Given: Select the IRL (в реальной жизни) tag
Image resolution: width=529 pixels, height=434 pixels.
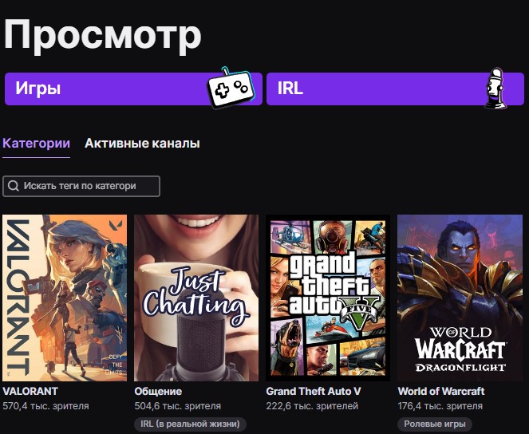Looking at the screenshot, I should point(190,424).
